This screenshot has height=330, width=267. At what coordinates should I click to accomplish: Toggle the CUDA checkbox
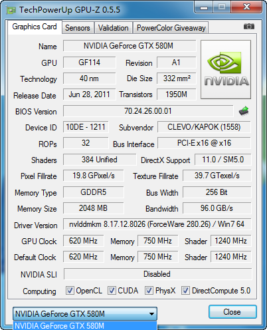pos(112,291)
